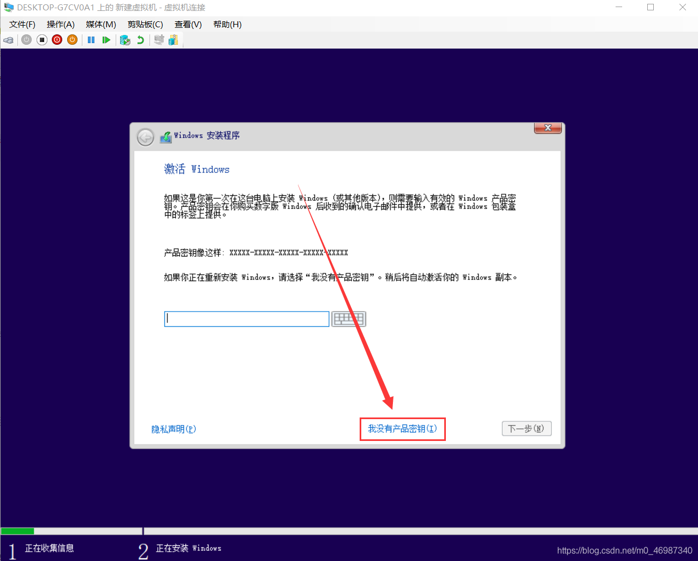Shut down the VM with the red power icon
The width and height of the screenshot is (698, 561).
(x=57, y=40)
